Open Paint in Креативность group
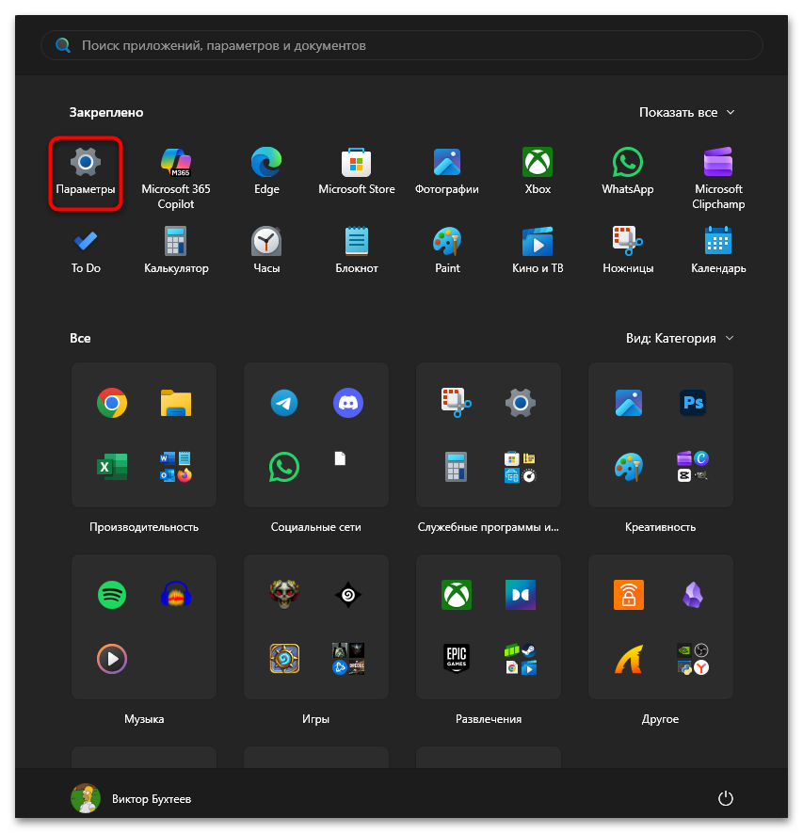Screen dimensions: 803x833 [x=629, y=467]
